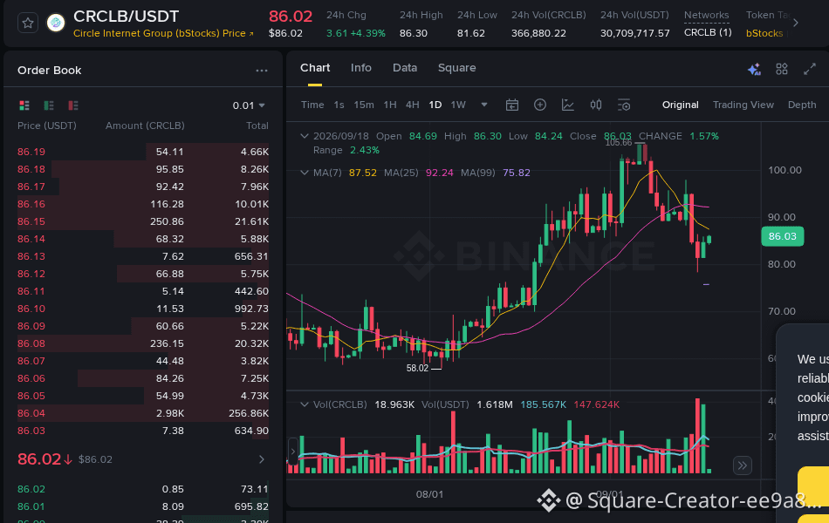Show only sell orders view
This screenshot has width=829, height=523.
pyautogui.click(x=73, y=105)
